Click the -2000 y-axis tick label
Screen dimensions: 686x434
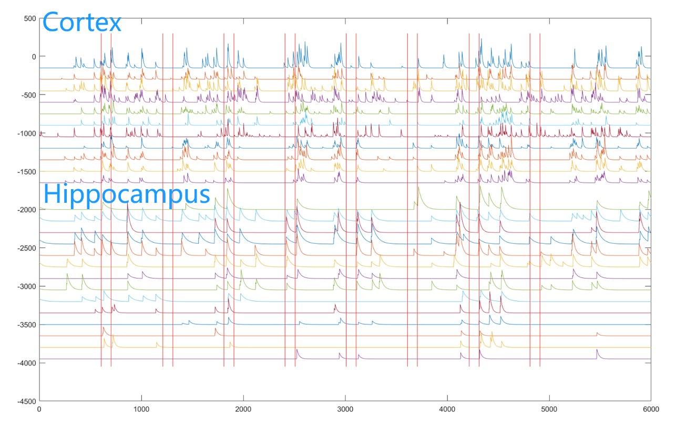tap(26, 210)
